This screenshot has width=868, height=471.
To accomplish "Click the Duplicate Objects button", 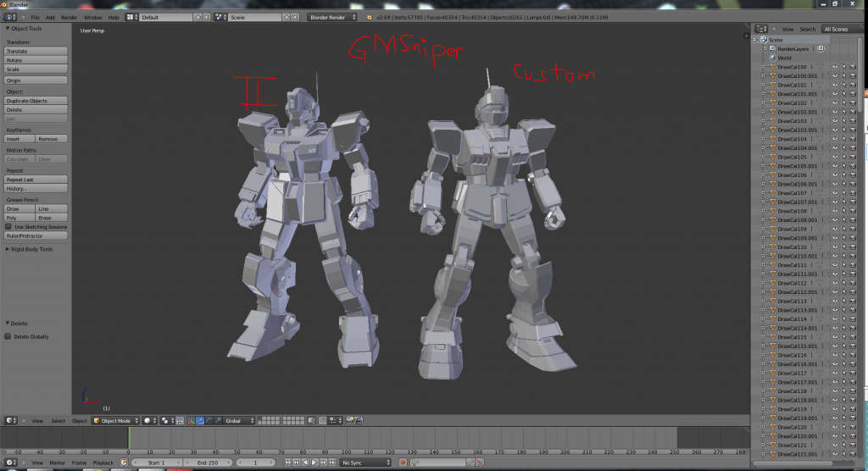I will 36,101.
